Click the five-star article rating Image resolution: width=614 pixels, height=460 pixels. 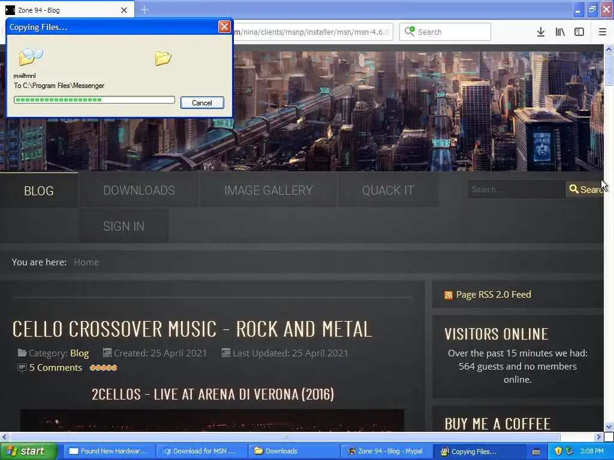(x=103, y=368)
